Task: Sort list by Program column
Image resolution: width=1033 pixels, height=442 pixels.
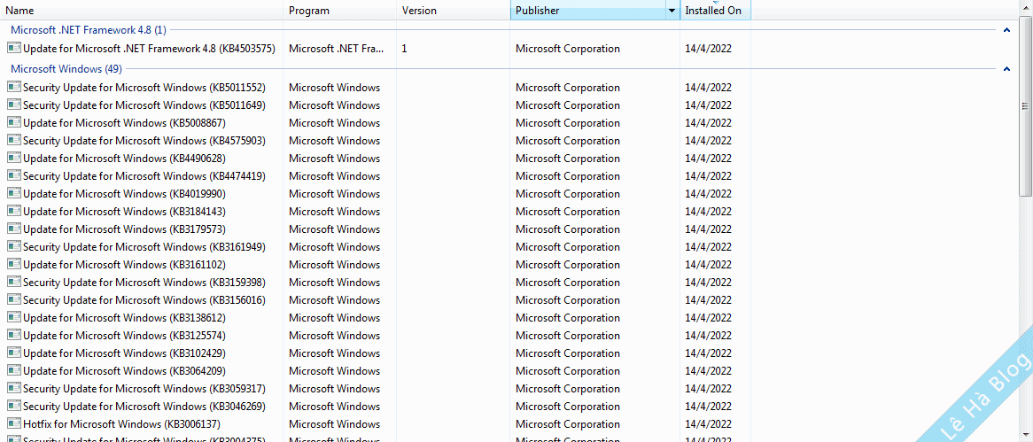Action: tap(340, 11)
